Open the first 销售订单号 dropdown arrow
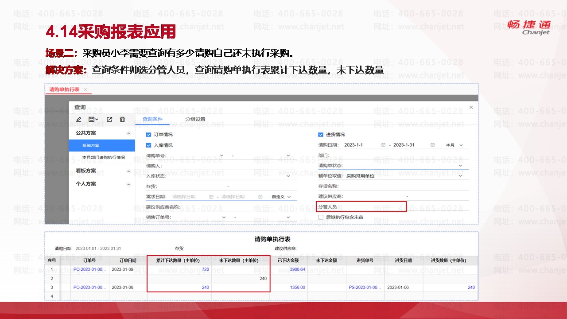 [224, 217]
